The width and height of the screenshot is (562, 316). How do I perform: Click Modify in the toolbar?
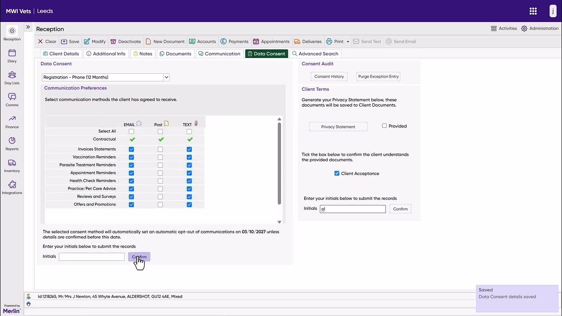pyautogui.click(x=95, y=42)
